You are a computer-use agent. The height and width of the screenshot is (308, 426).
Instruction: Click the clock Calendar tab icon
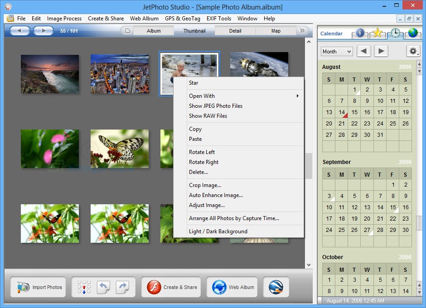coord(395,33)
